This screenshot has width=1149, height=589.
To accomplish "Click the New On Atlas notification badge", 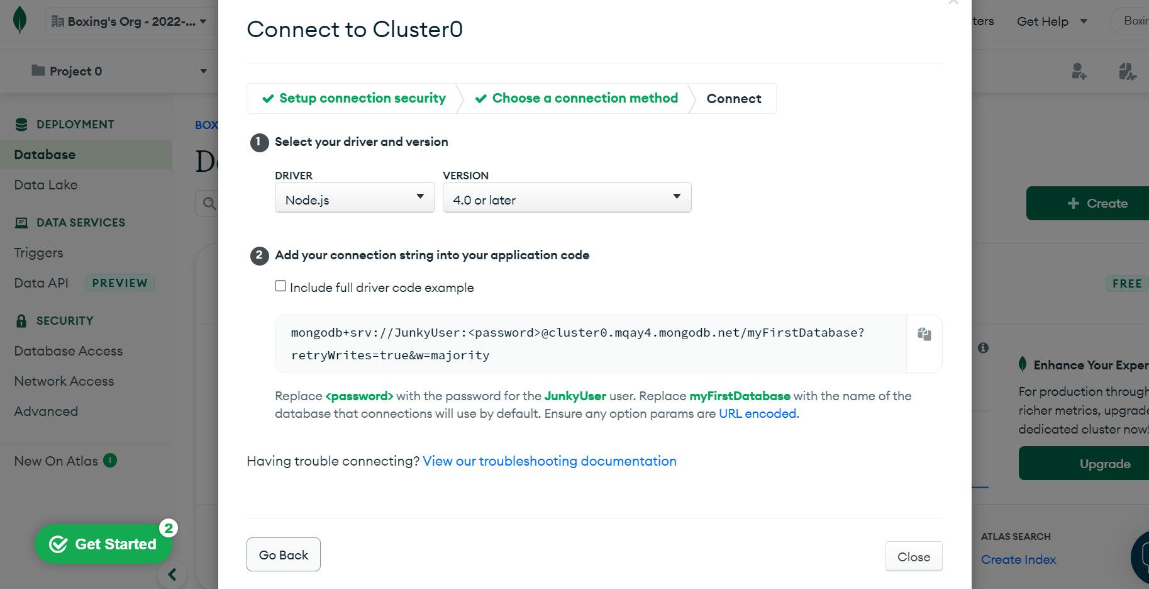I will click(110, 461).
